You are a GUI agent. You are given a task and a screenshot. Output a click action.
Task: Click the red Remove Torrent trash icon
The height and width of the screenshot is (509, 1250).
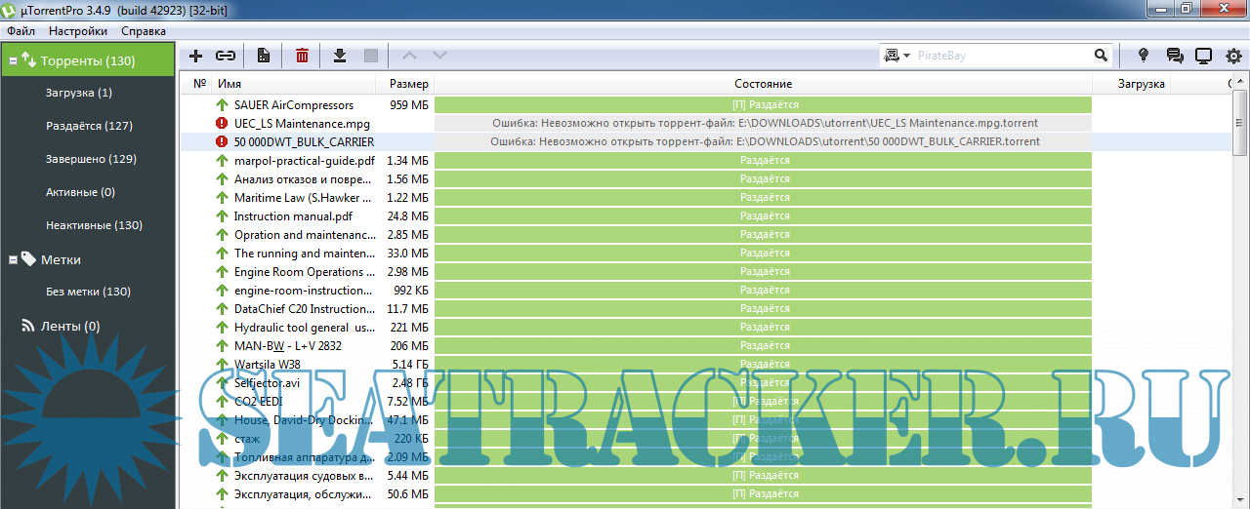tap(302, 56)
